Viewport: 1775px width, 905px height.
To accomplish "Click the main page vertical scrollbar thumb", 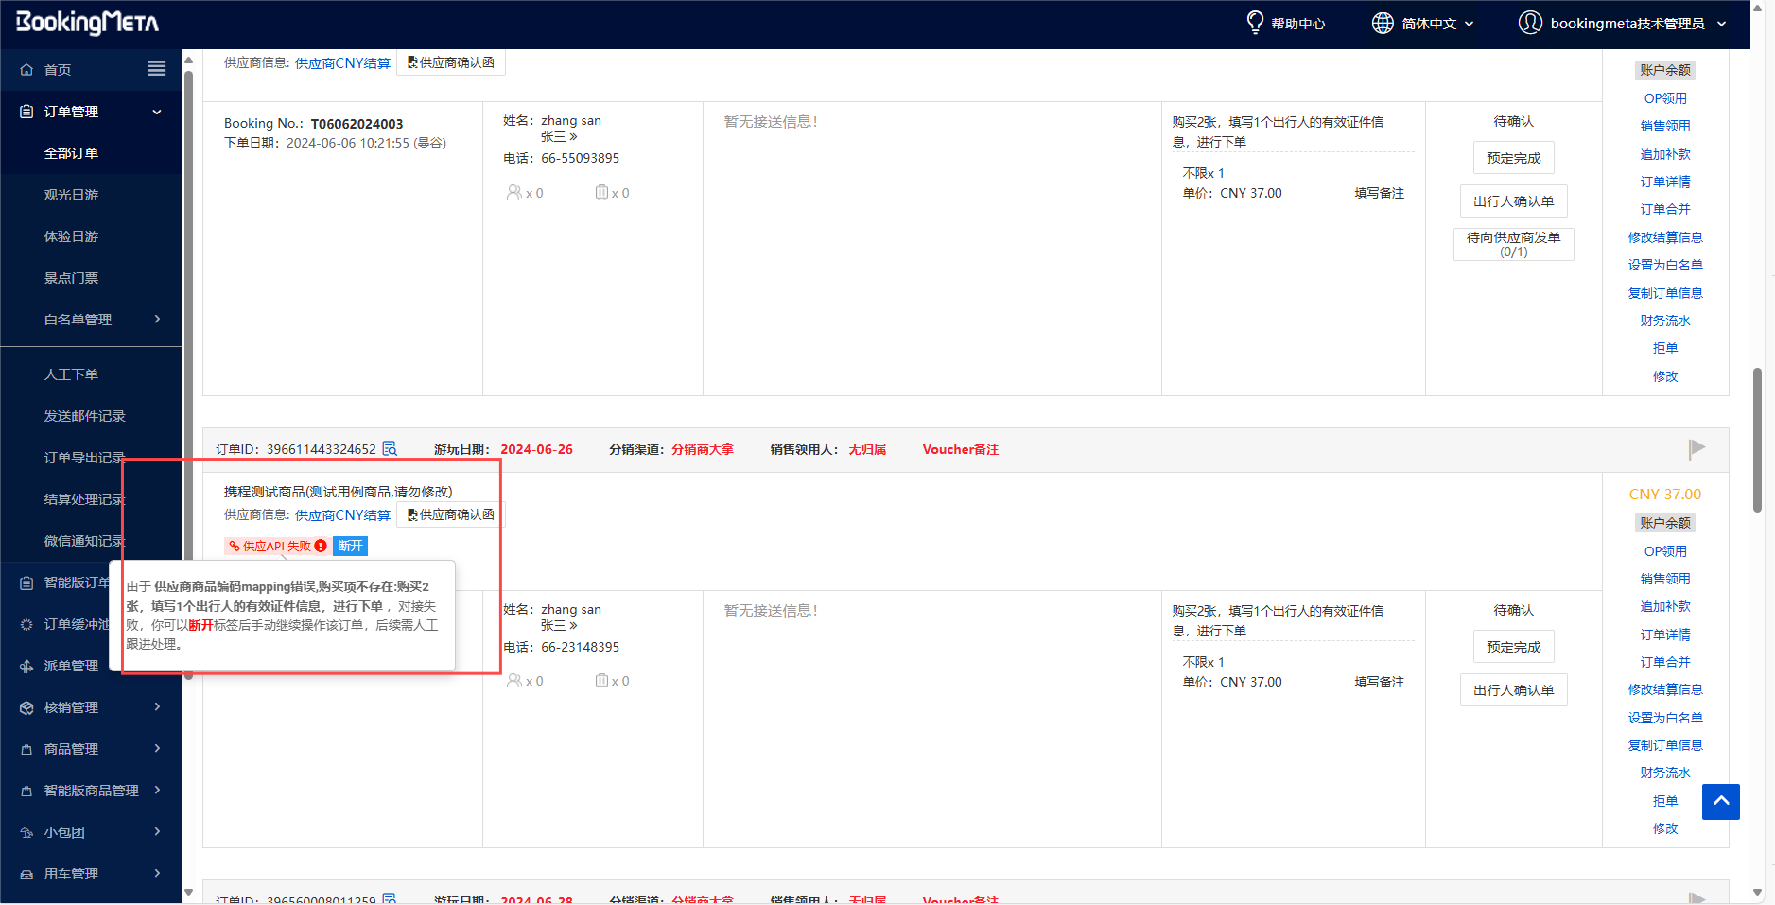I will tap(1757, 440).
